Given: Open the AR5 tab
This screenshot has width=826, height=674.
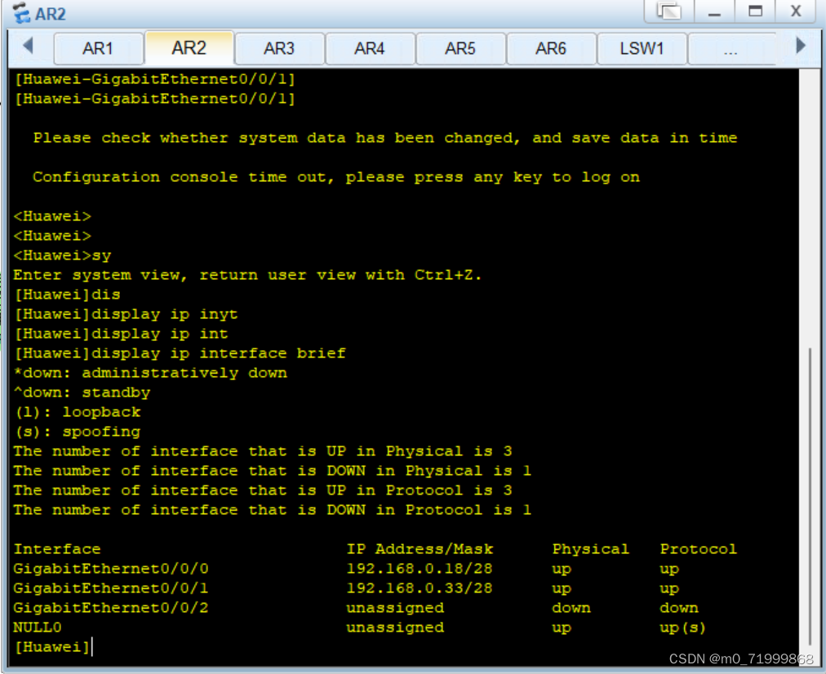Looking at the screenshot, I should point(460,48).
